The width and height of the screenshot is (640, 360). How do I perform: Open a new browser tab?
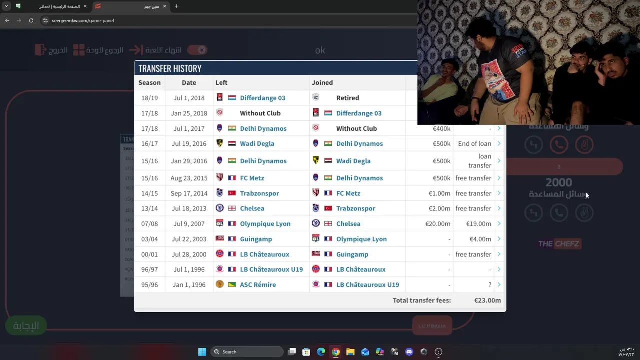(176, 6)
